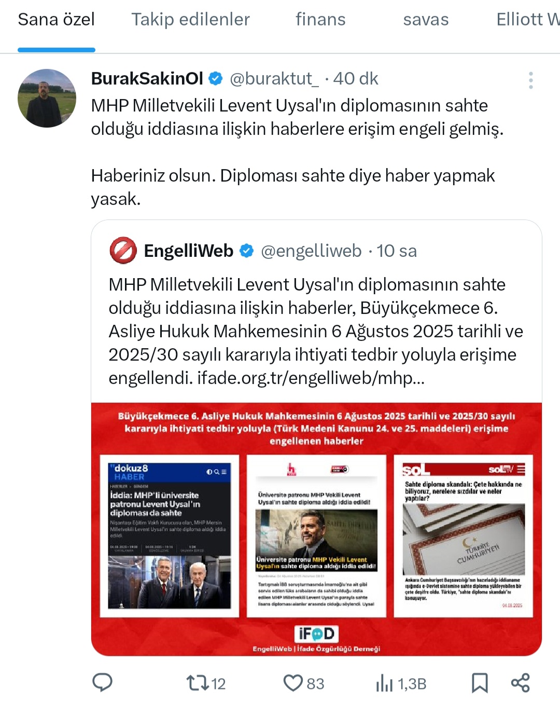Open the quoted EngelliWeb tweet text
This screenshot has height=701, width=560.
coord(316,331)
